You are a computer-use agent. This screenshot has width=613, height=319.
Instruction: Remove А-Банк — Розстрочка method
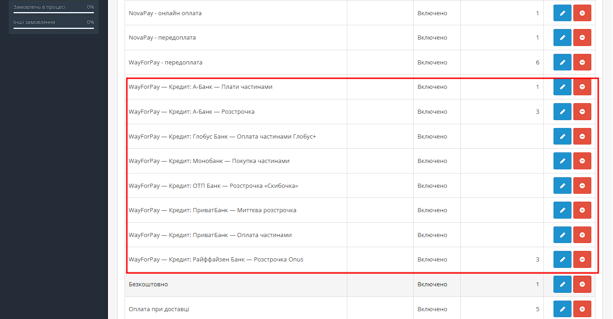point(582,111)
